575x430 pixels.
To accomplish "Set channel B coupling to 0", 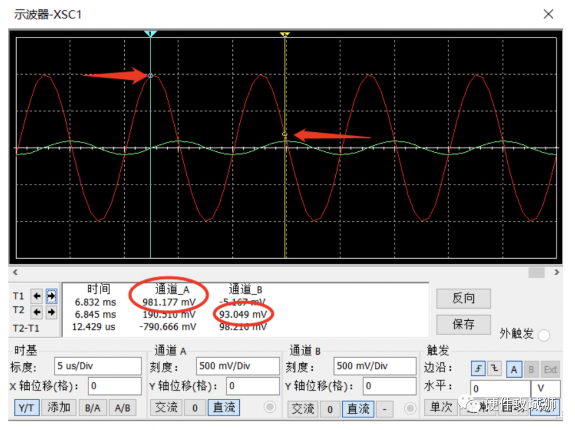I will (329, 409).
